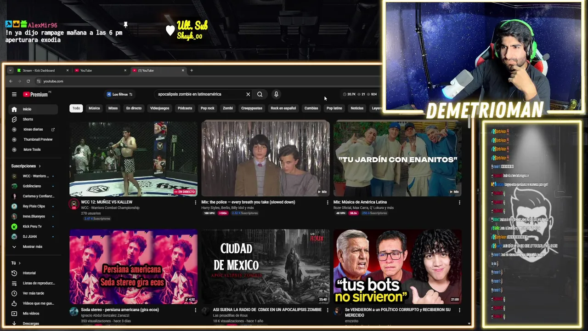This screenshot has width=588, height=331.
Task: Expand Mostrar más in subscriptions list
Action: [x=33, y=247]
